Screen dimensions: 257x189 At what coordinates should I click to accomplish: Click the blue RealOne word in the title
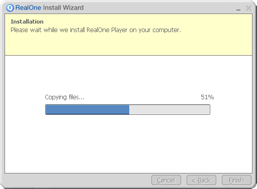(x=28, y=8)
